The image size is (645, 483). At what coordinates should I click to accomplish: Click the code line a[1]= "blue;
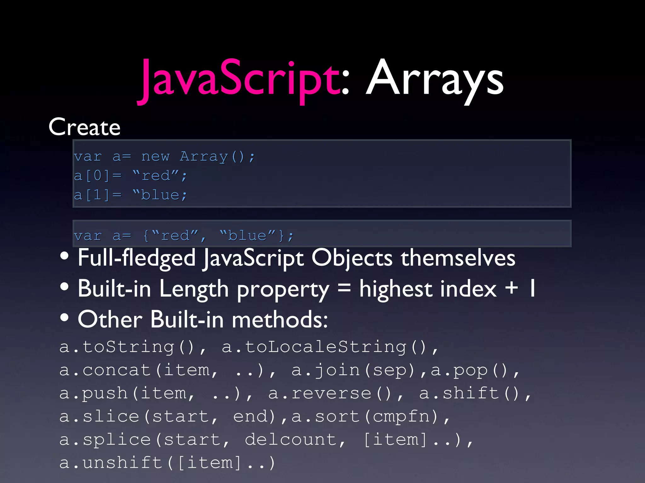coord(130,195)
